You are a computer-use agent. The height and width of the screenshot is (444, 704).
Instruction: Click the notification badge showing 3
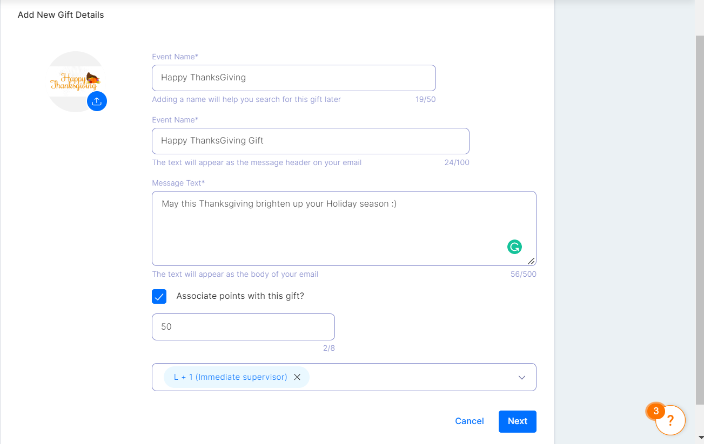pyautogui.click(x=656, y=411)
